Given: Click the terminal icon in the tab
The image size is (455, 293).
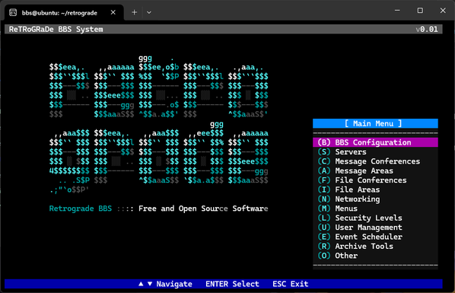Looking at the screenshot, I should click(x=13, y=12).
